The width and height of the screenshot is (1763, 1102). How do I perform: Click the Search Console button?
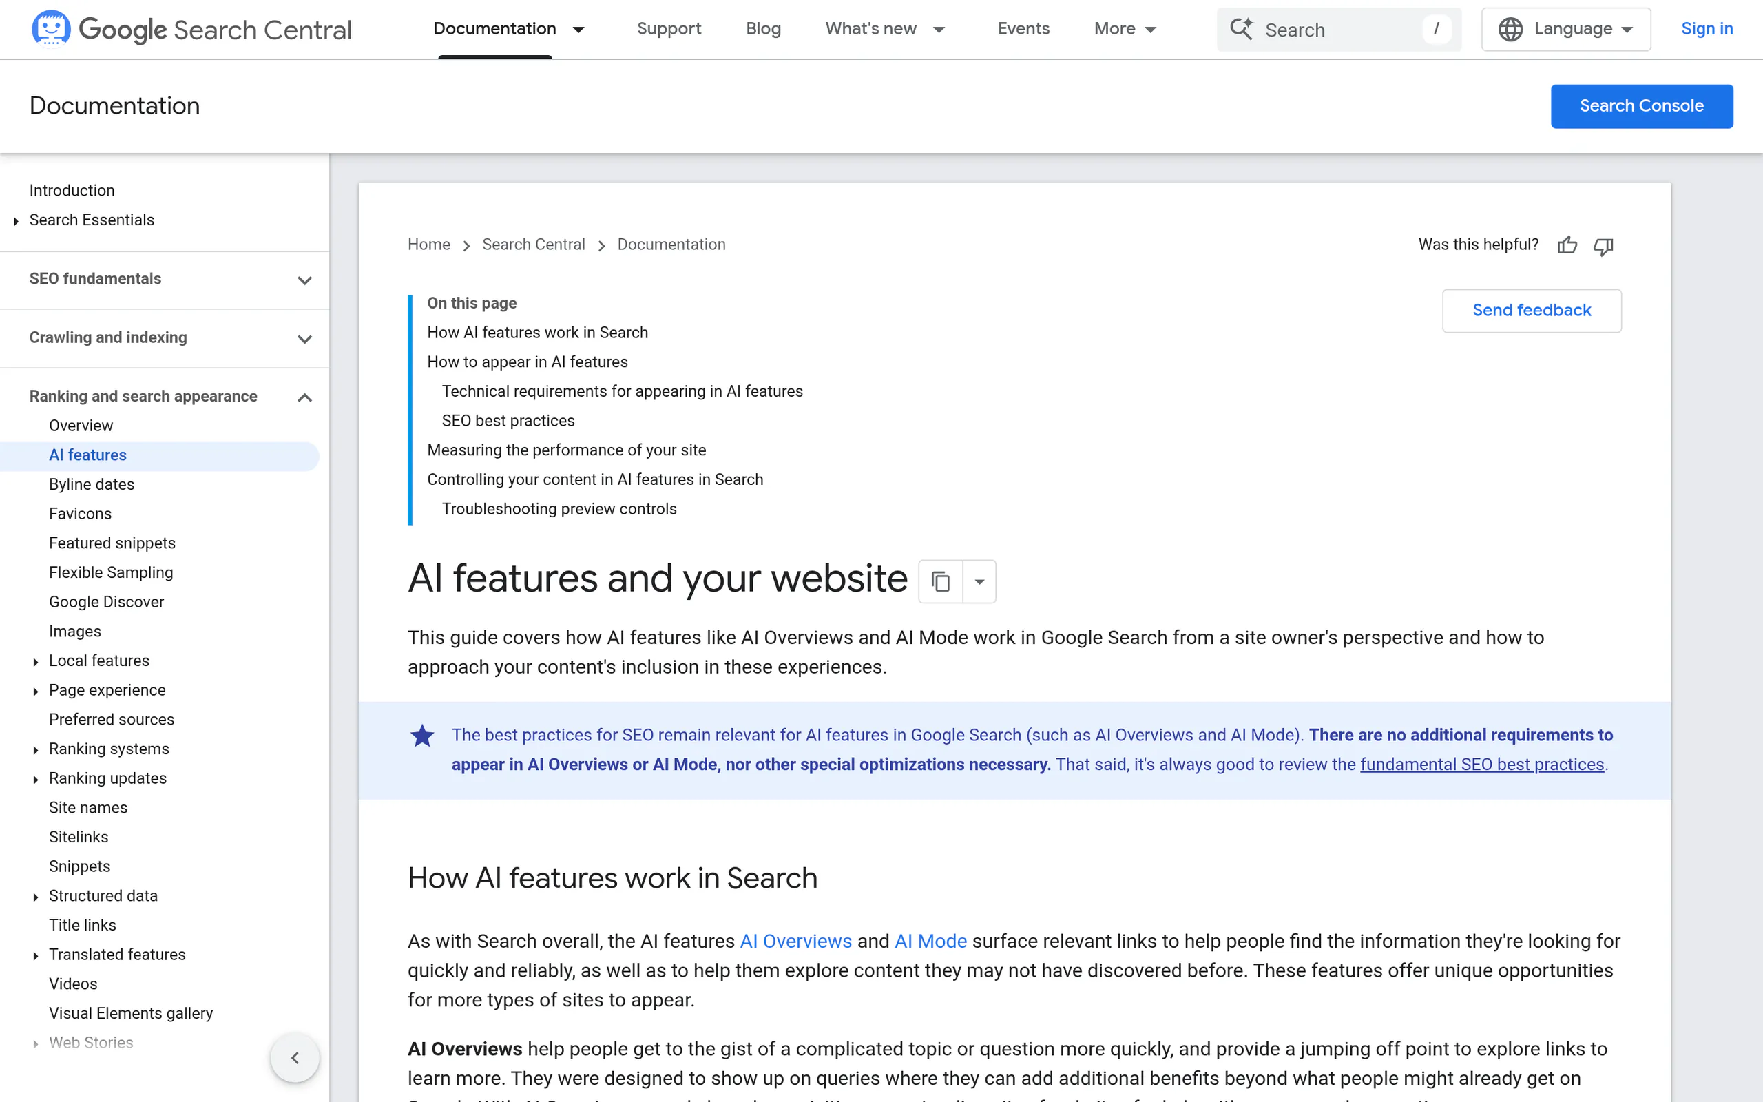[x=1641, y=106]
